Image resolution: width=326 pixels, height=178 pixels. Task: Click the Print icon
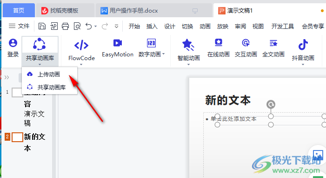click(65, 26)
